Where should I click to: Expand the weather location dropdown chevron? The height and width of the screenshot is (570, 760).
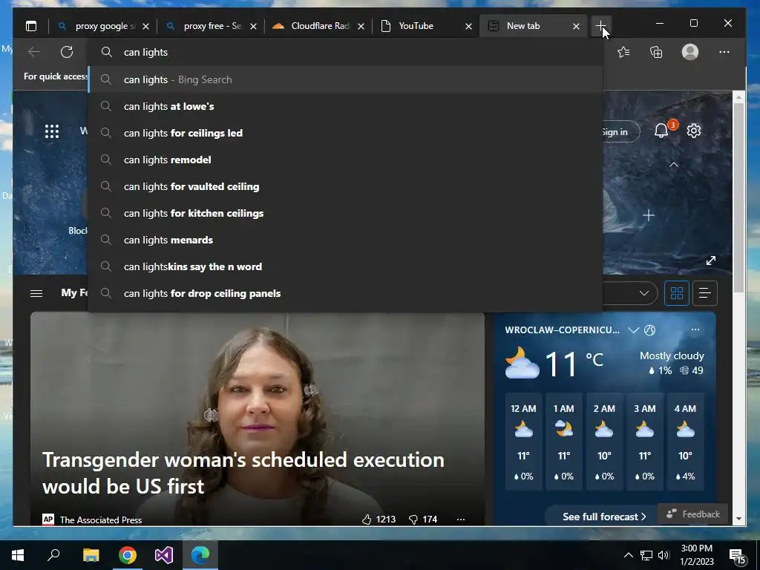point(634,330)
